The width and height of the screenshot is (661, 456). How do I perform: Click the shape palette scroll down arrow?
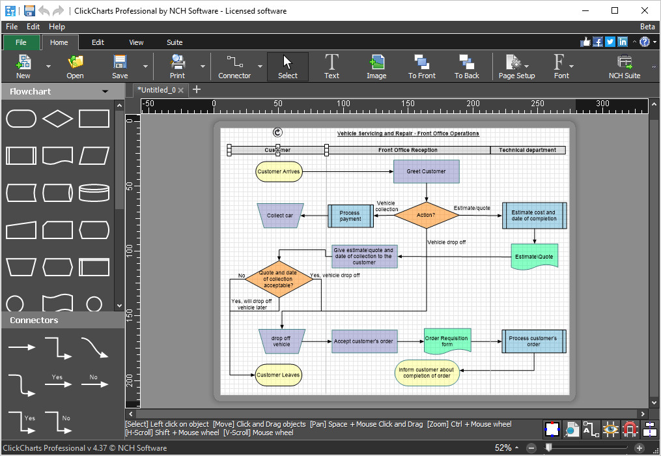pos(119,306)
